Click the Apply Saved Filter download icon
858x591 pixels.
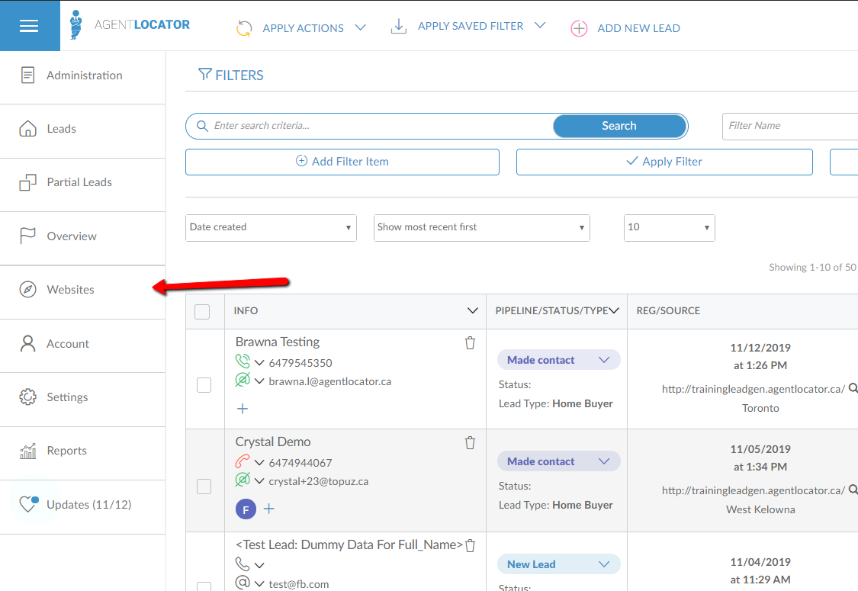coord(398,26)
